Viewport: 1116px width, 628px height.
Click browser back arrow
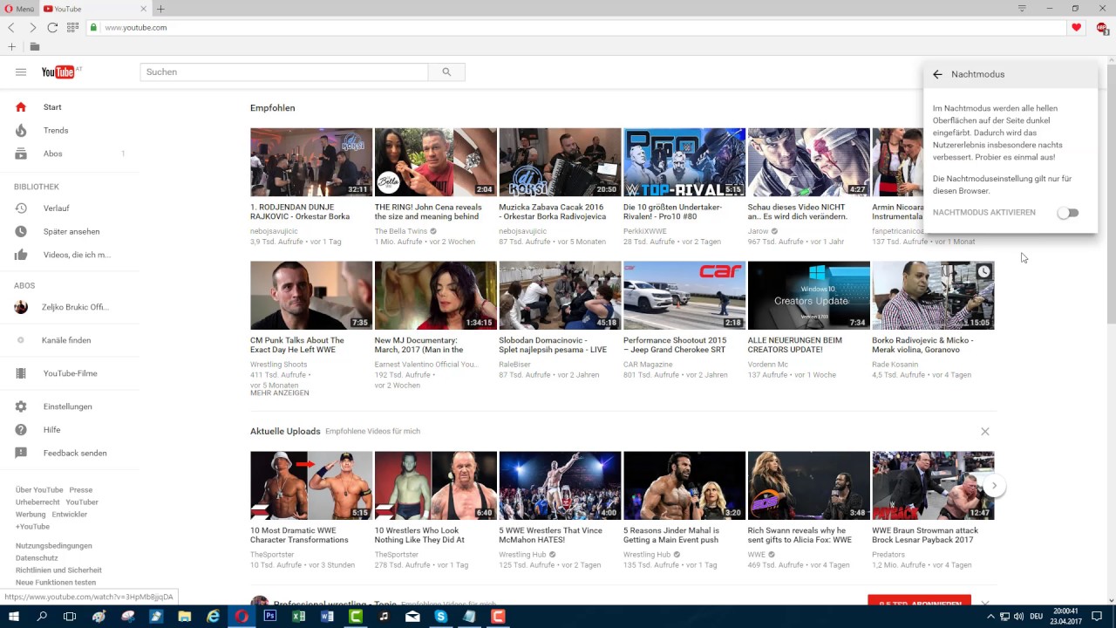point(11,28)
